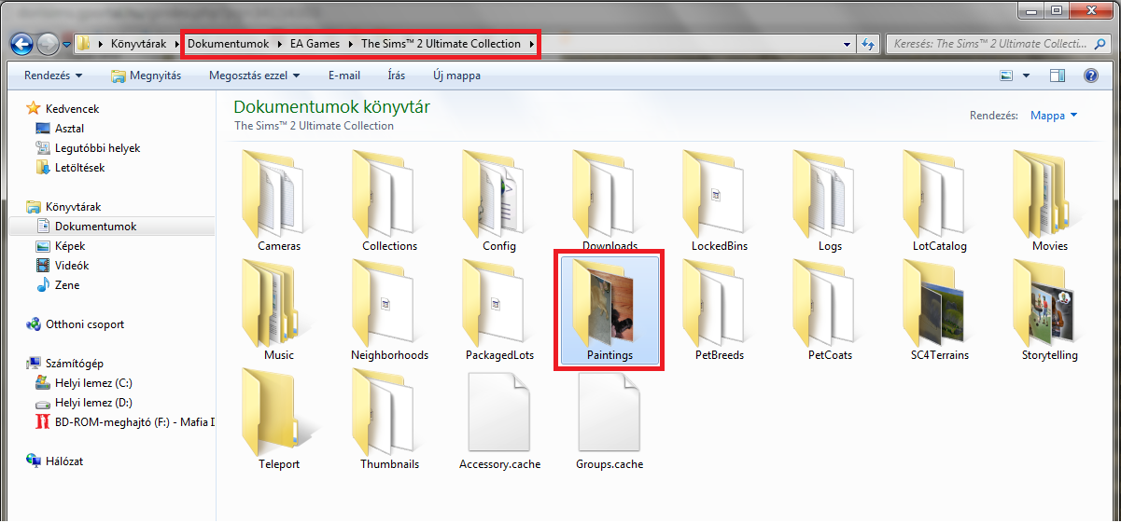Expand the arrow after Könyvtárak breadcrumb
Screen dimensions: 1121x523
(176, 44)
